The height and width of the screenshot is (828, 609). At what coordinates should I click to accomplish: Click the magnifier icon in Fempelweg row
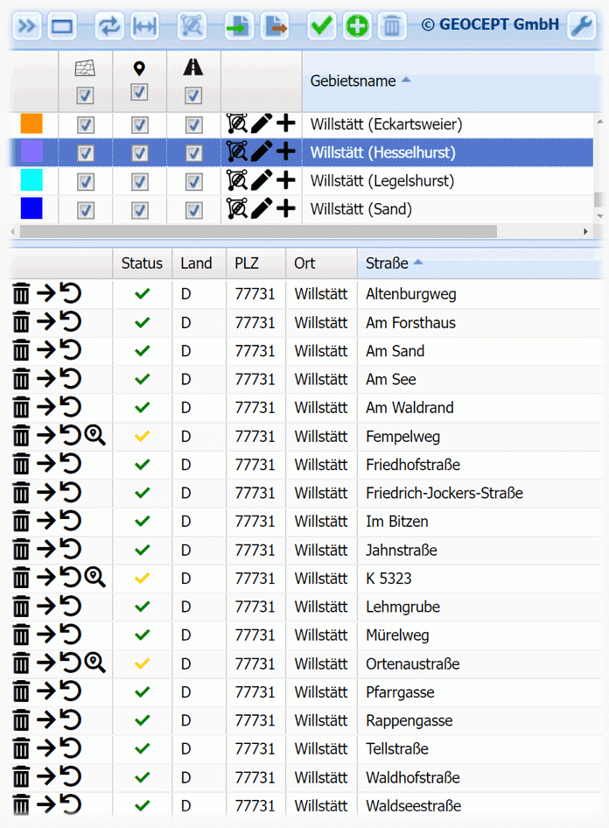click(95, 436)
